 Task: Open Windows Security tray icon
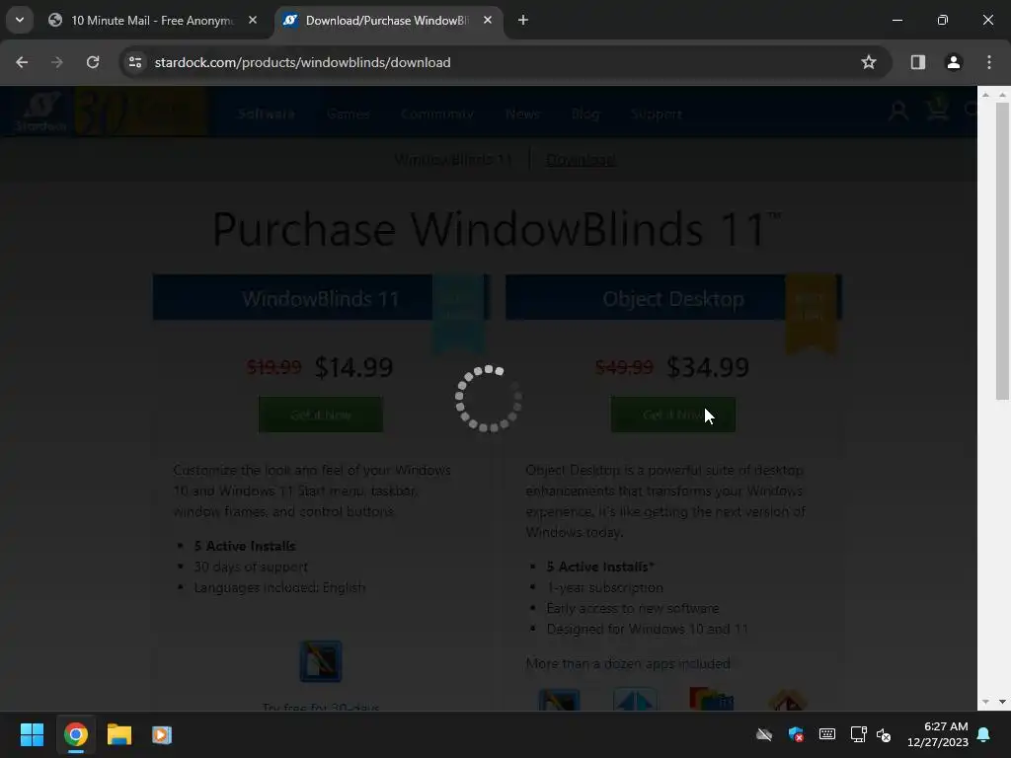pos(796,734)
